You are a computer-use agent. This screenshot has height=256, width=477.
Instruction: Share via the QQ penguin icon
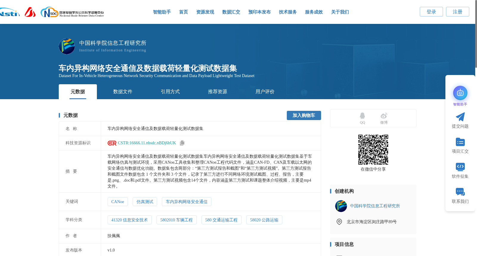362,116
